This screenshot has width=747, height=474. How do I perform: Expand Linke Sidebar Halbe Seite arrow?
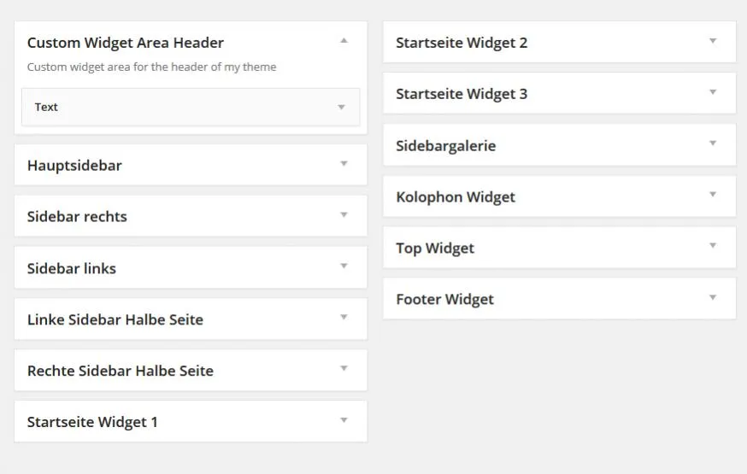click(x=344, y=317)
